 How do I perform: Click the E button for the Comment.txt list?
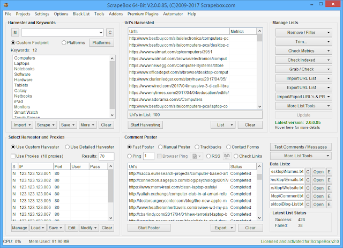(329, 196)
